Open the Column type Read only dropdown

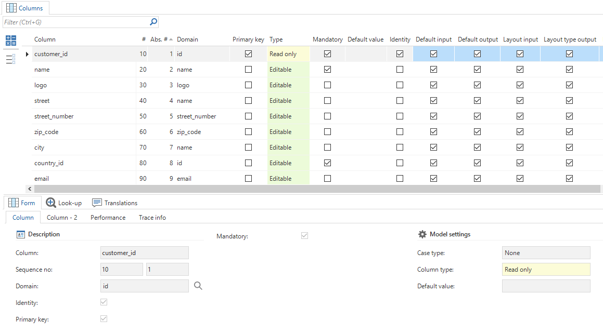546,270
